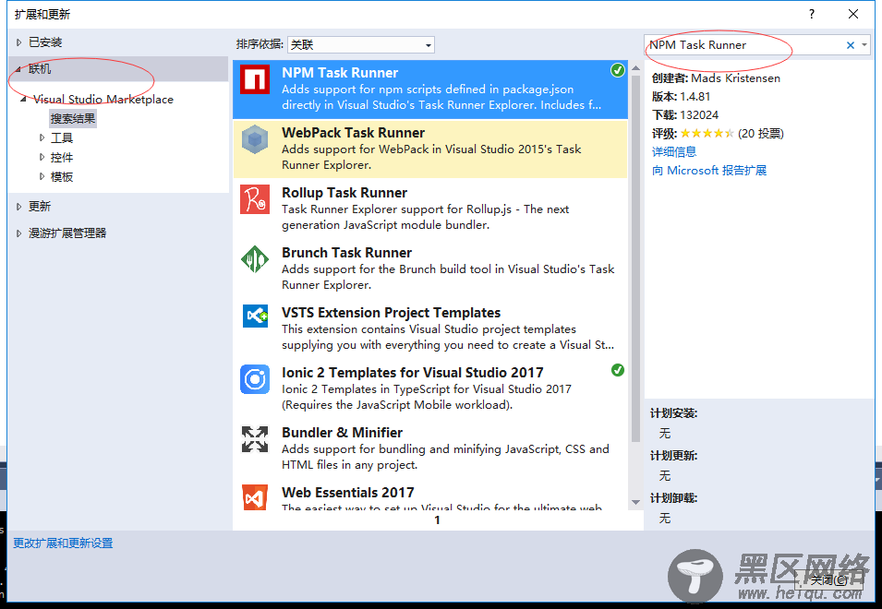Select the Rollup Task Runner title
The height and width of the screenshot is (609, 882).
(344, 193)
